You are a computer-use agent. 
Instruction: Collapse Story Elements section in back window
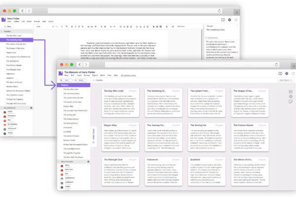tap(1, 108)
